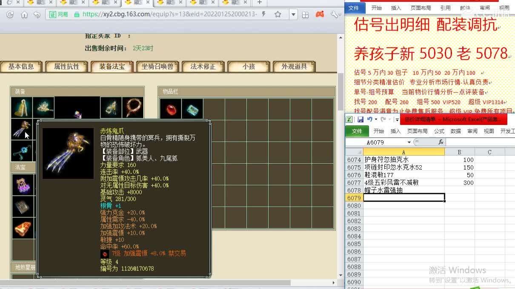Image resolution: width=515 pixels, height=289 pixels.
Task: Open the Excel undo history dropdown
Action: [376, 120]
